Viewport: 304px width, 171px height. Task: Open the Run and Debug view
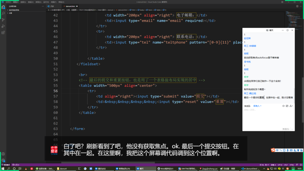3,26
